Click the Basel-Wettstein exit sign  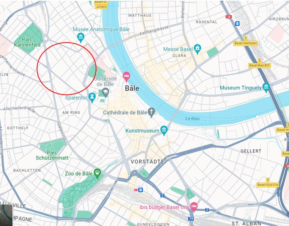(x=245, y=43)
